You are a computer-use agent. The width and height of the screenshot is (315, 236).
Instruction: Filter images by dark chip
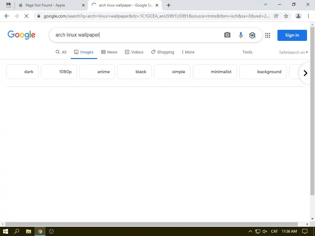(22, 72)
